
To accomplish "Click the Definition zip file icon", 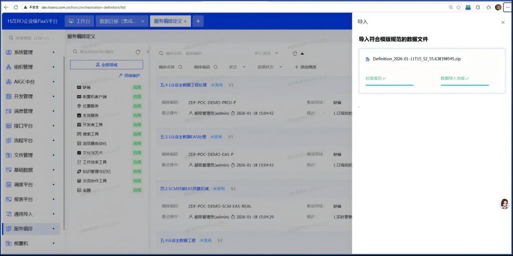I will coord(368,59).
